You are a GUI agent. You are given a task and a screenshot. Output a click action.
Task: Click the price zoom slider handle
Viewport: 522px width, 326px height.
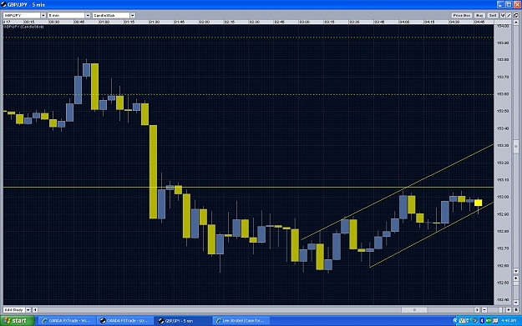click(x=516, y=284)
